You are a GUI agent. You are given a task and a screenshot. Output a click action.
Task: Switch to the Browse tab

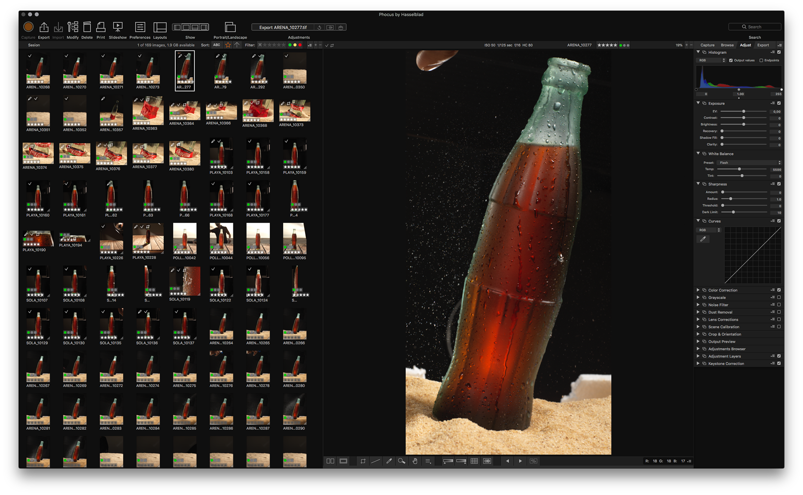(727, 45)
